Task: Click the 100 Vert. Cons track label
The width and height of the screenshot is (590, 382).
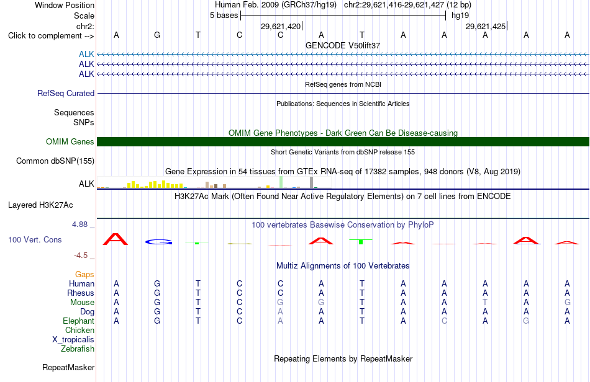Action: point(35,239)
